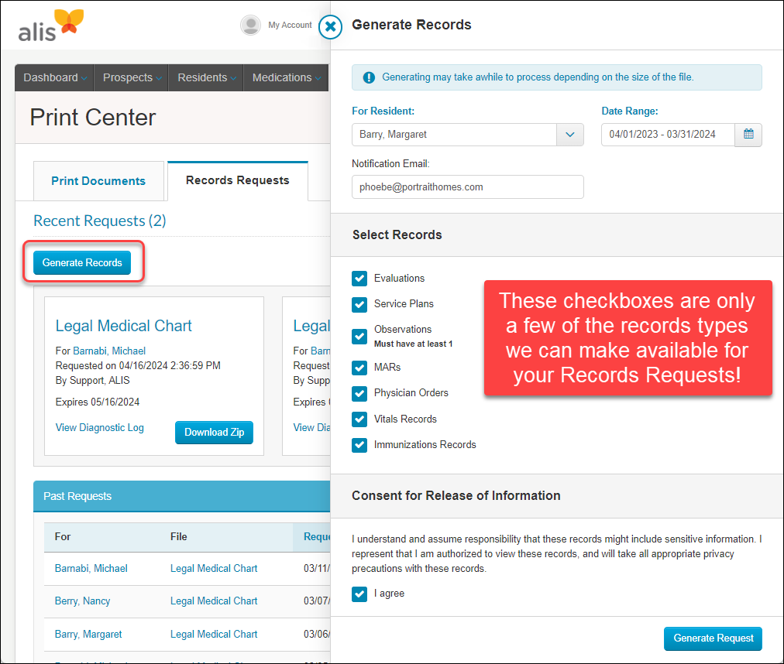The image size is (784, 664).
Task: Click the Past Requests header bar
Action: [182, 496]
